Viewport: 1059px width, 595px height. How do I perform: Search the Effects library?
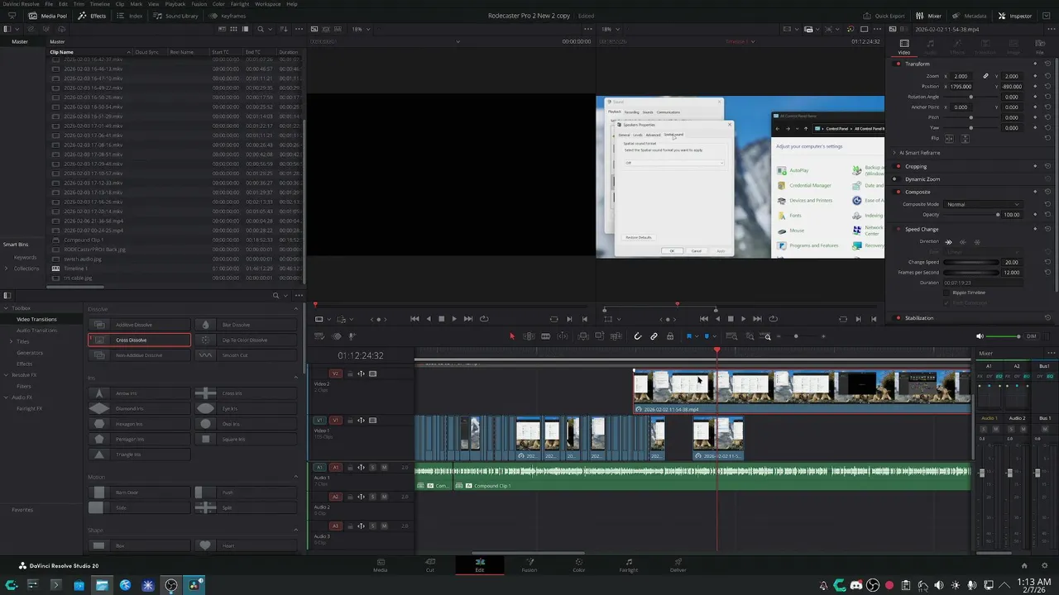tap(276, 295)
